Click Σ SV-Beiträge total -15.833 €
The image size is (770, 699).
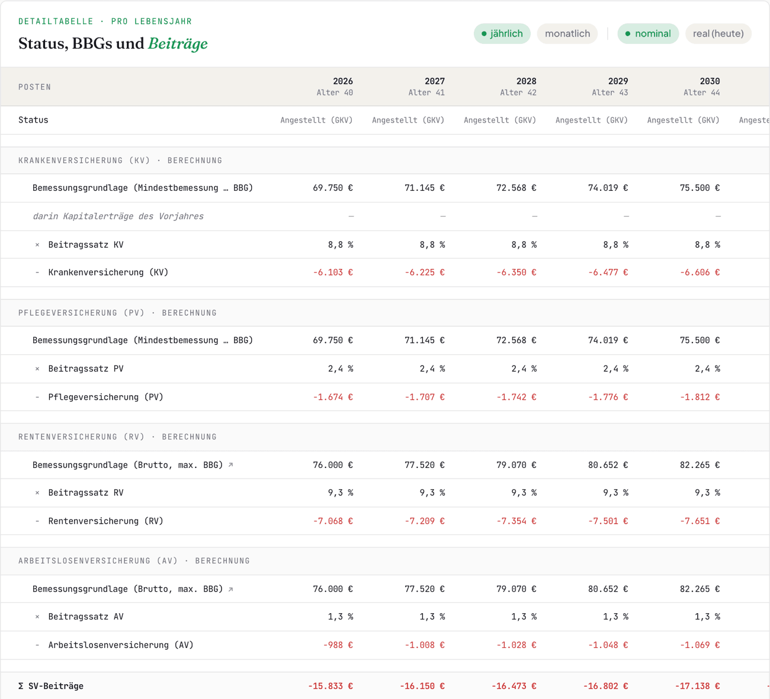[x=331, y=686]
